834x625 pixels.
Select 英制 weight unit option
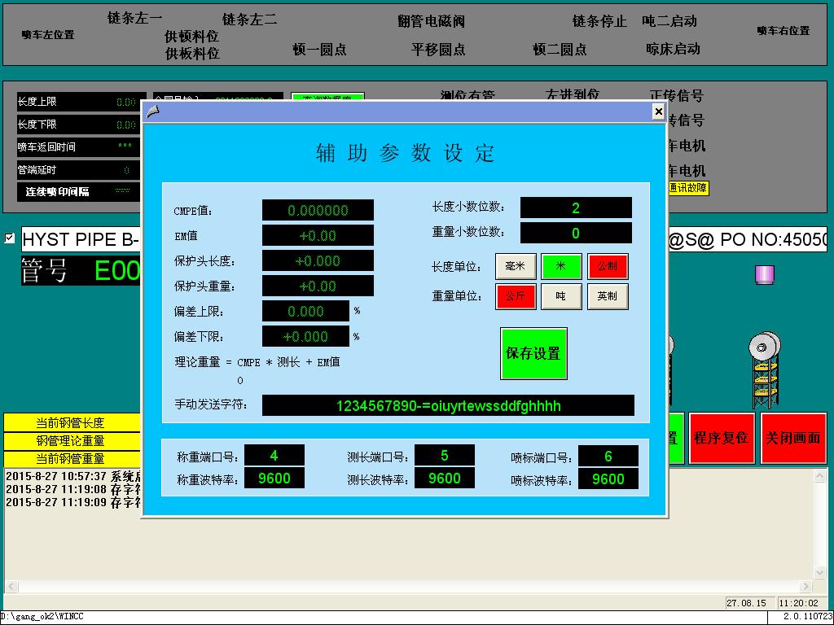point(608,296)
